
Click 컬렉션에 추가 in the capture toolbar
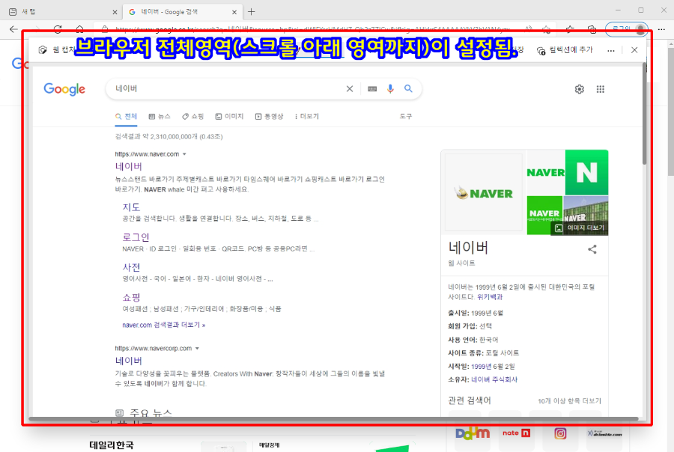(565, 50)
